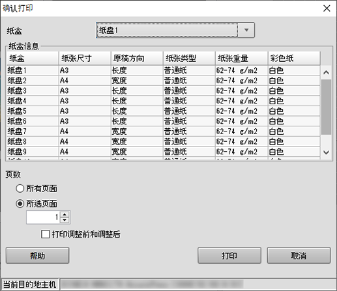This screenshot has height=291, width=337.
Task: Sort by 纸张尺寸 column header
Action: click(85, 58)
